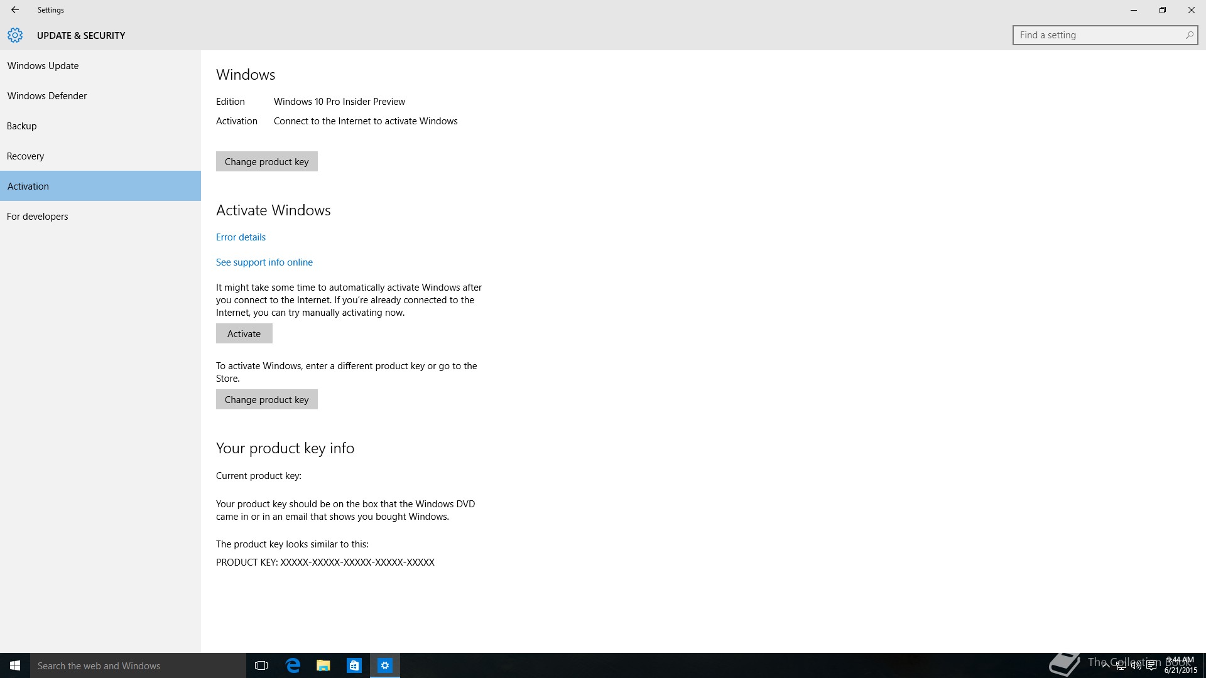This screenshot has width=1206, height=678.
Task: Open the Store from the taskbar
Action: click(x=354, y=665)
